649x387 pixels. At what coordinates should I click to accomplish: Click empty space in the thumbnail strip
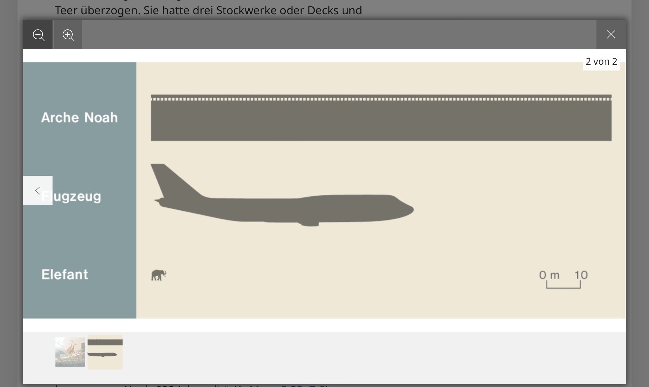[374, 358]
